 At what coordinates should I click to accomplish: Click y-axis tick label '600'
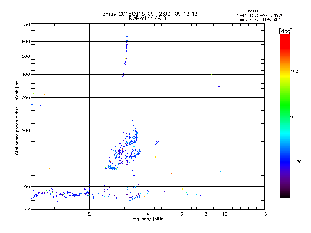(26, 42)
